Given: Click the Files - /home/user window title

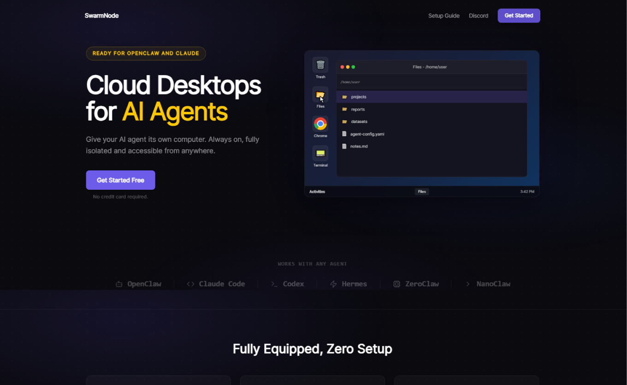Looking at the screenshot, I should tap(430, 67).
